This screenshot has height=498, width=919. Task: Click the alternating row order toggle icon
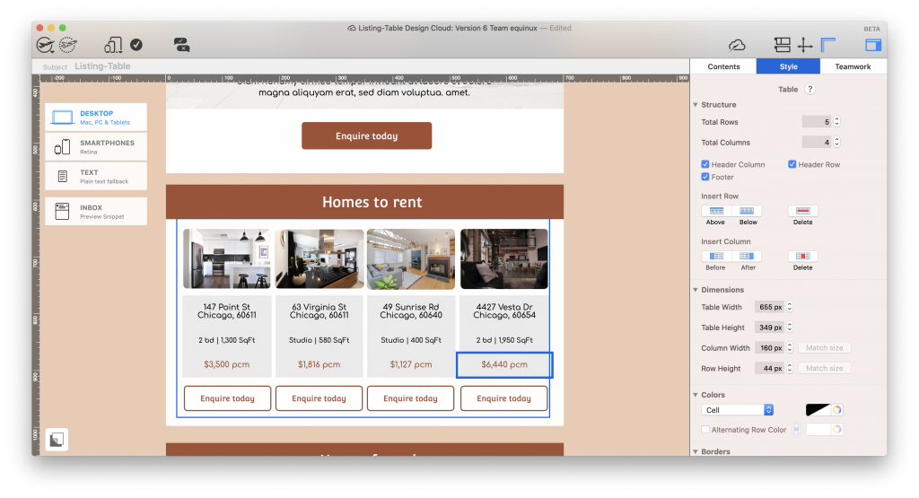click(796, 430)
